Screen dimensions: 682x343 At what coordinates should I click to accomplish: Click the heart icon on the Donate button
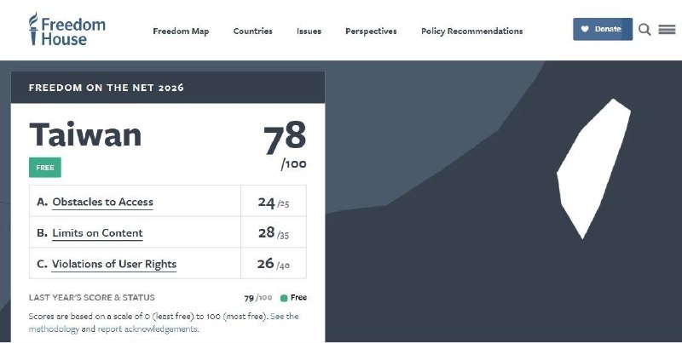[x=585, y=29]
